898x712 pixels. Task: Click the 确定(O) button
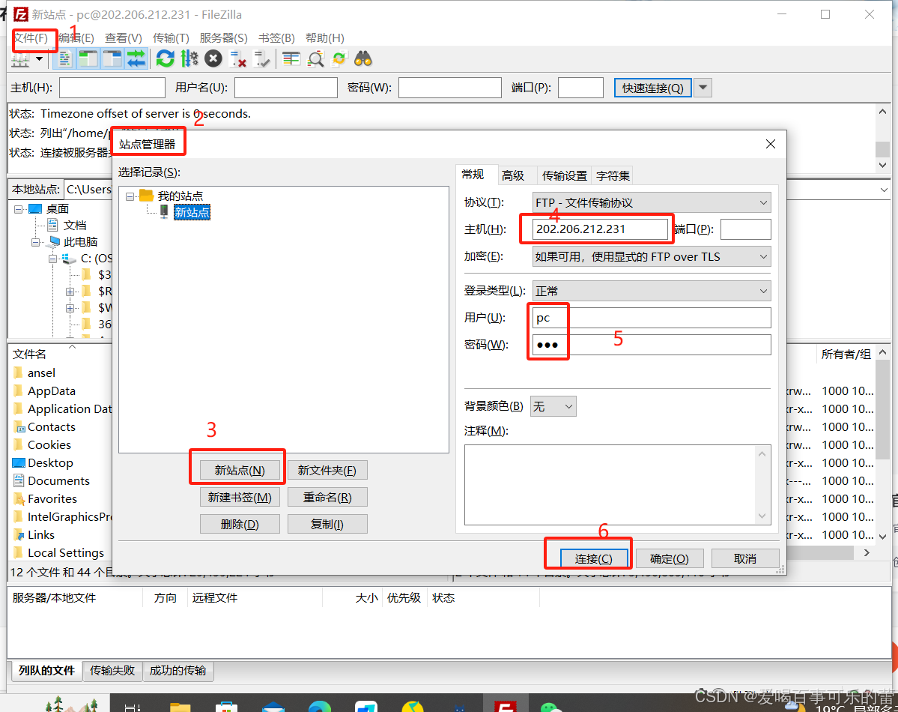669,558
